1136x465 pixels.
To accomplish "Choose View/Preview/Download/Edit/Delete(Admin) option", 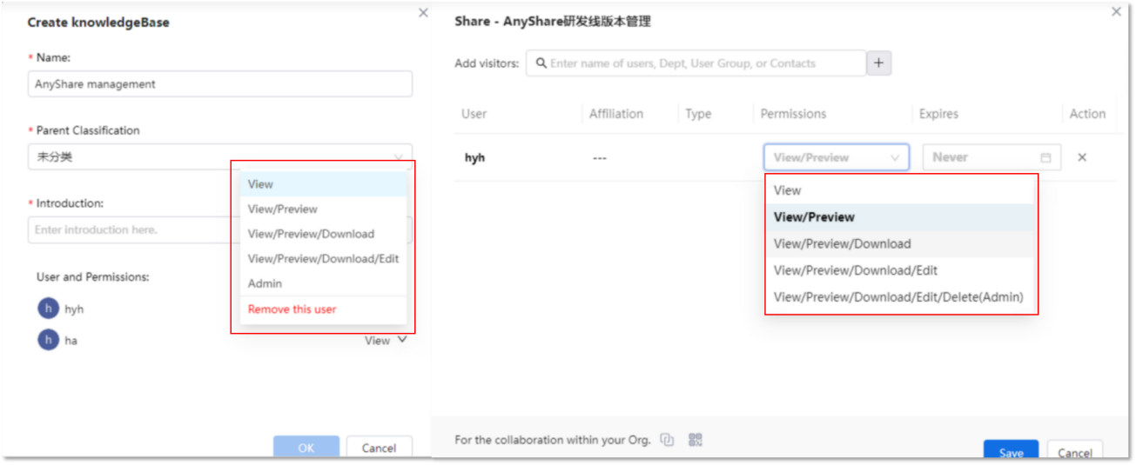I will pyautogui.click(x=901, y=297).
